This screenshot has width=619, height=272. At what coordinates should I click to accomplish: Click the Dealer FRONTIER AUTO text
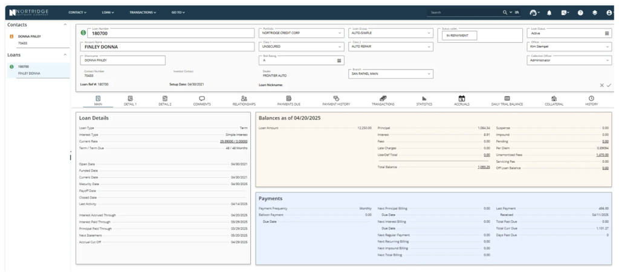tap(274, 75)
